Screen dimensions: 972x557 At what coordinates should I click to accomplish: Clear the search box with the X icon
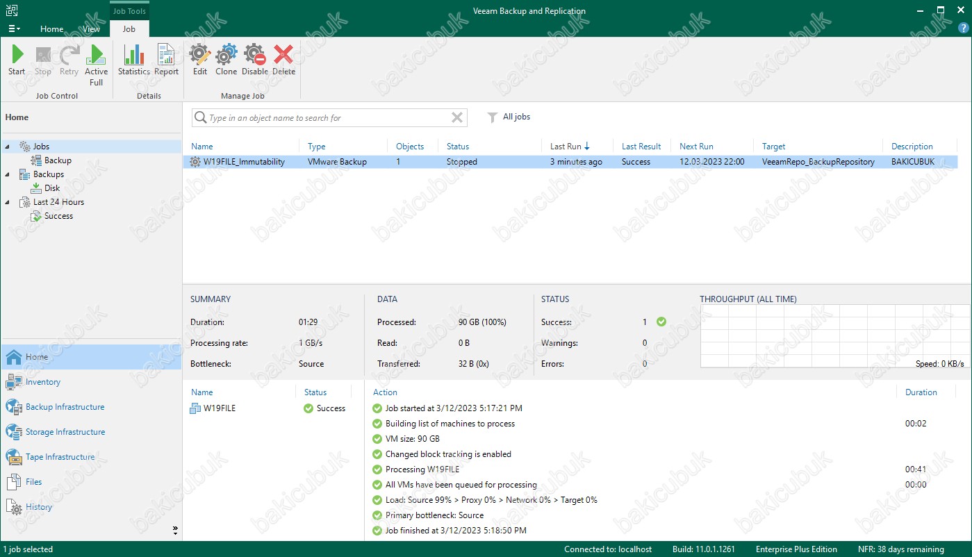[457, 118]
